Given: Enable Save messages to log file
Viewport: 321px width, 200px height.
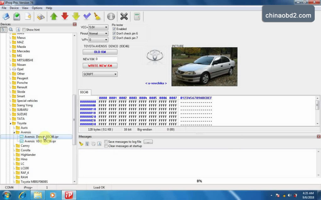Looking at the screenshot, I should click(x=106, y=142).
